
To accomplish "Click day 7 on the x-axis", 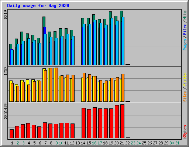I will (x=45, y=143).
